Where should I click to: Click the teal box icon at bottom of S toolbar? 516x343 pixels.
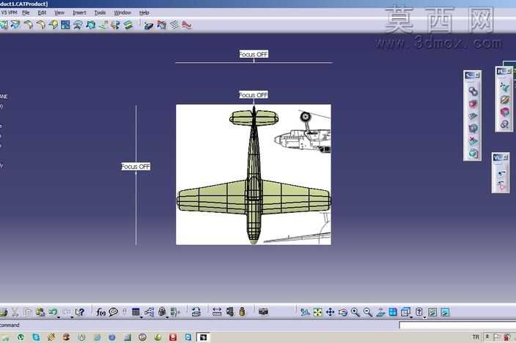[473, 154]
